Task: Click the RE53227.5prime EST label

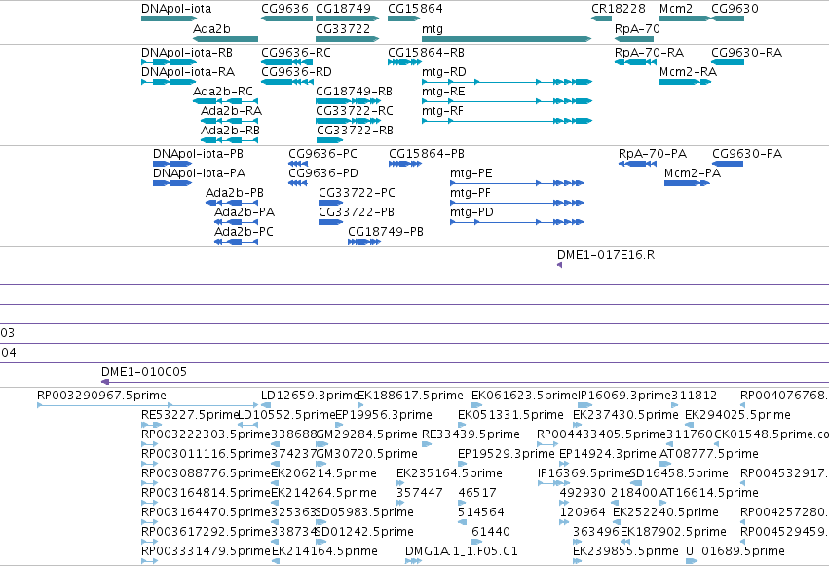Action: 190,415
